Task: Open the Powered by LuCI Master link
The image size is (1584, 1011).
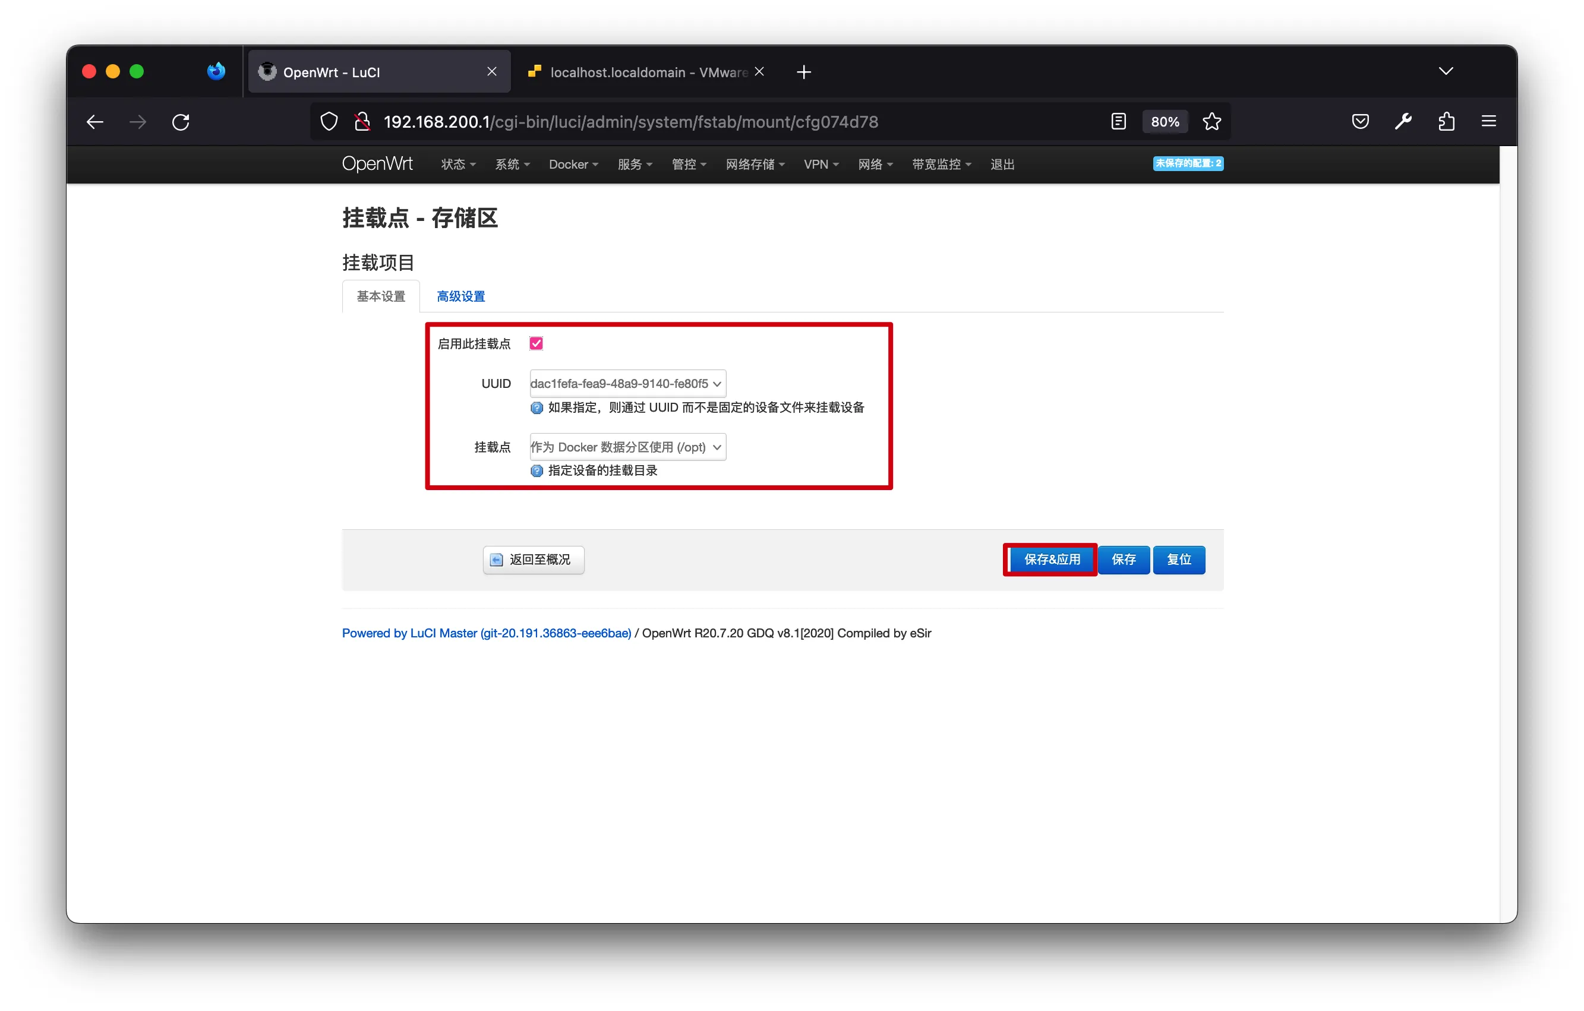Action: coord(486,633)
